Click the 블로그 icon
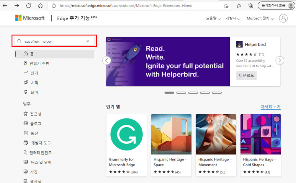Viewport: 296px width, 183px height. 26,123
